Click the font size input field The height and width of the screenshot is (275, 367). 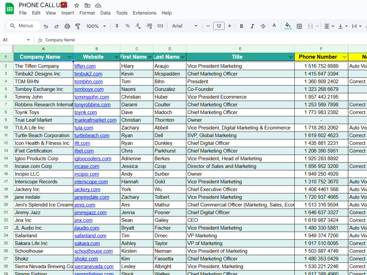pyautogui.click(x=219, y=26)
